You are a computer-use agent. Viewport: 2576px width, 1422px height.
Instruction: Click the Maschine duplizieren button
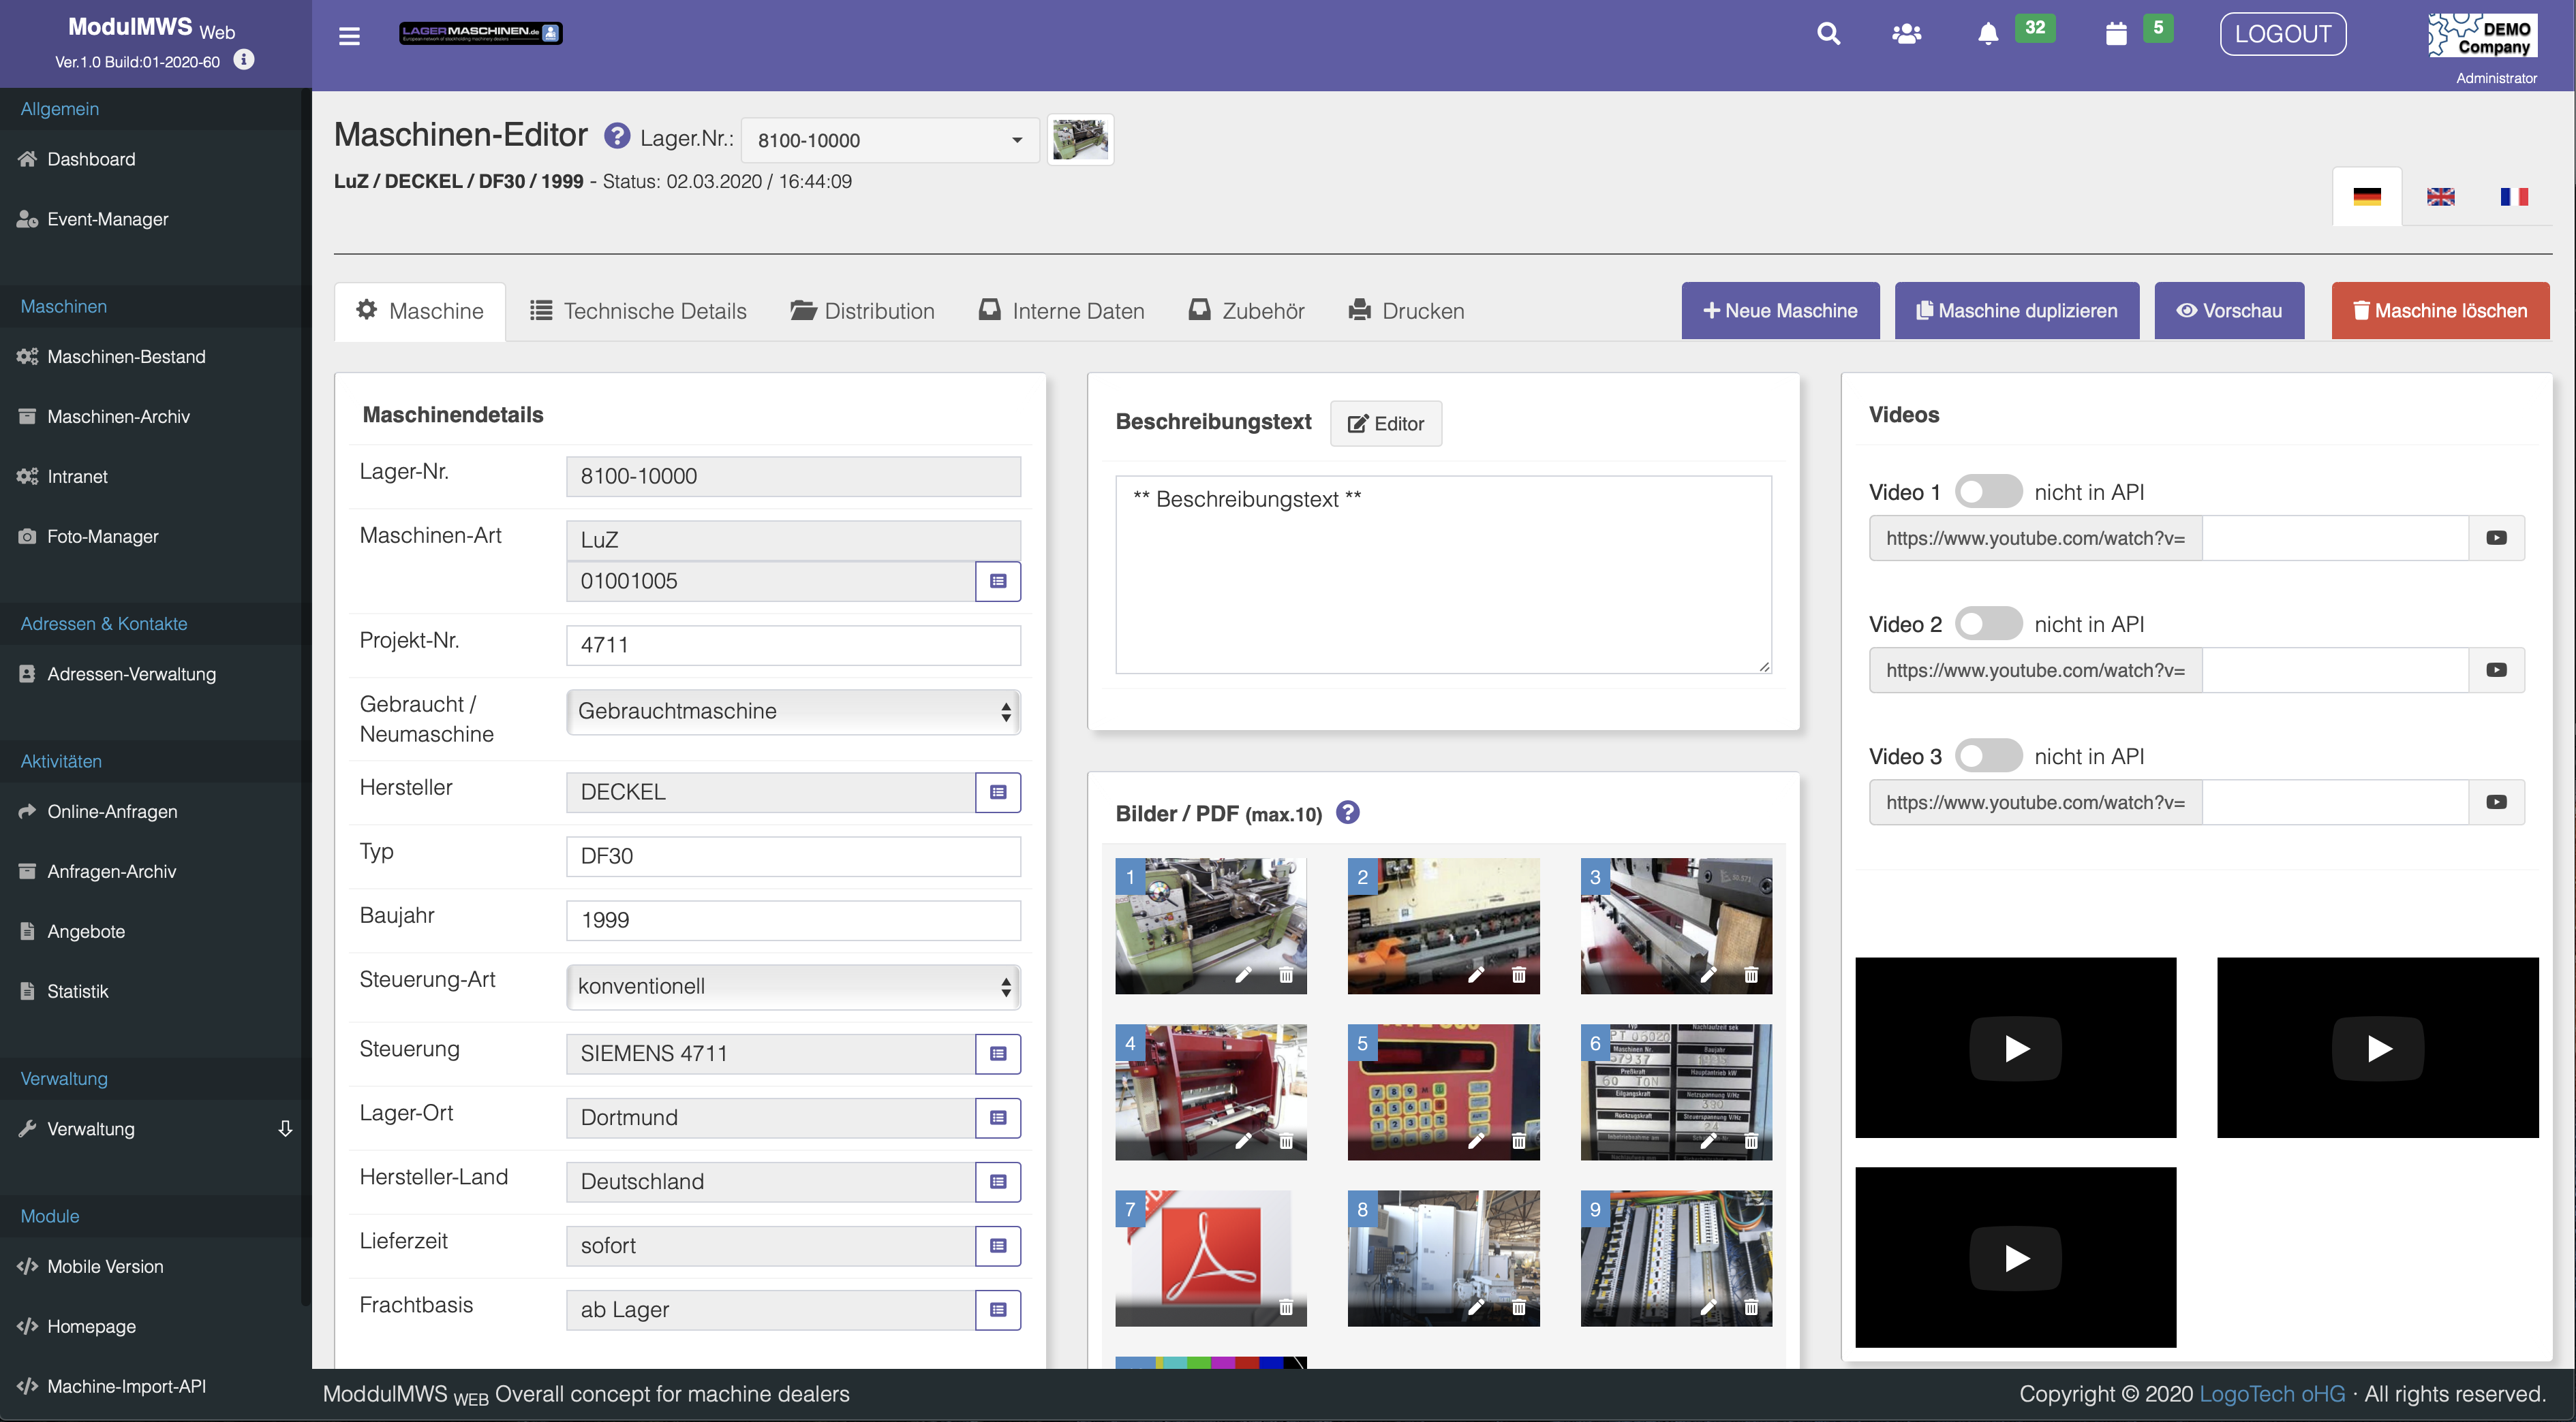(2016, 312)
